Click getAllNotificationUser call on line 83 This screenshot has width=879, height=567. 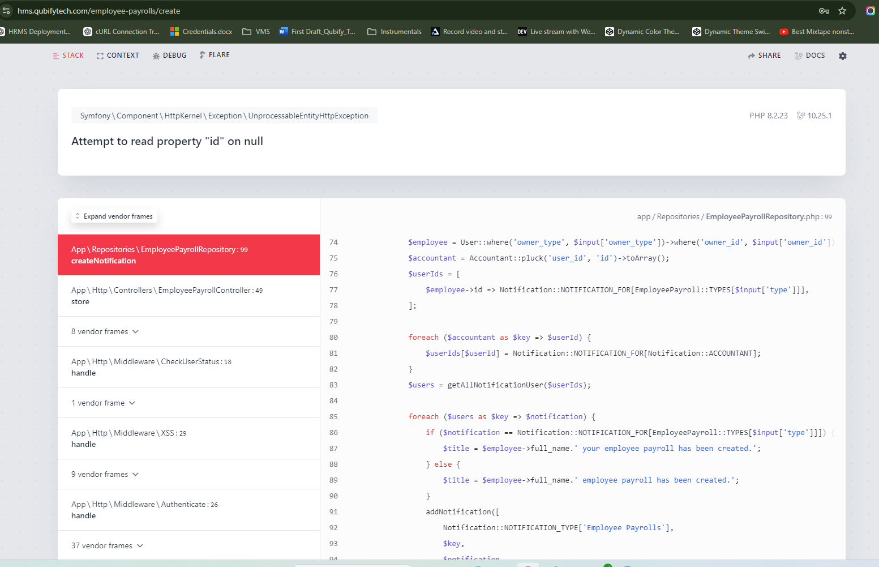(519, 385)
